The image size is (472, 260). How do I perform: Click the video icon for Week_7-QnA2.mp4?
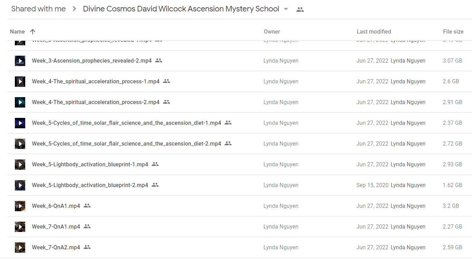pos(20,248)
